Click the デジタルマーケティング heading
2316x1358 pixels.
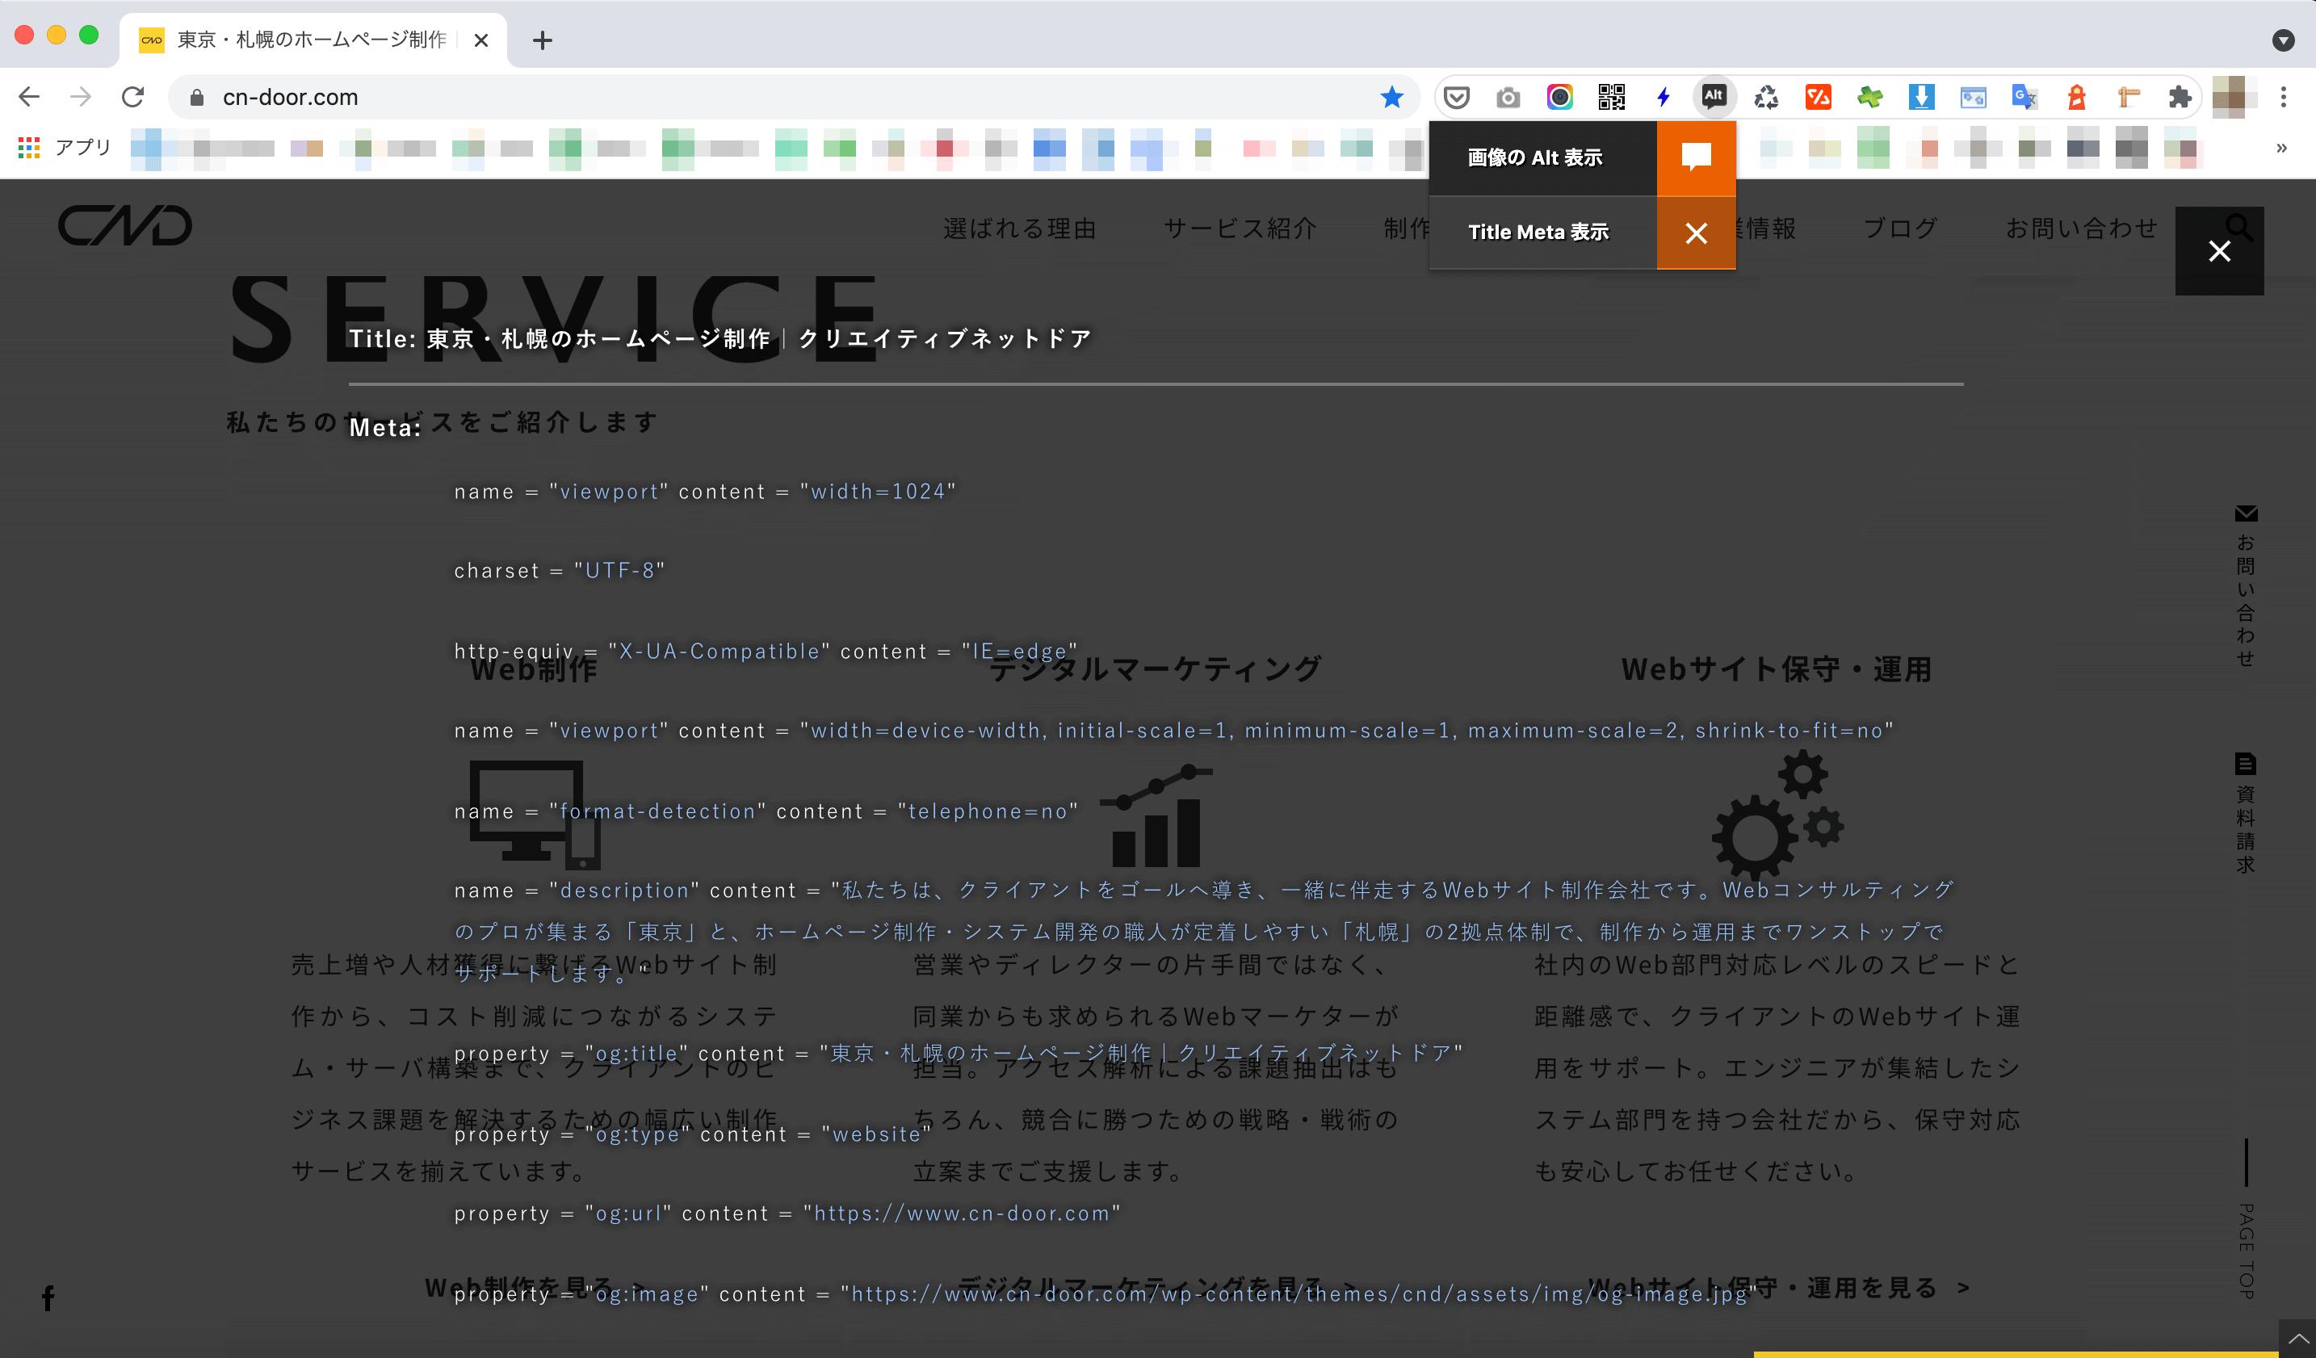point(1156,669)
